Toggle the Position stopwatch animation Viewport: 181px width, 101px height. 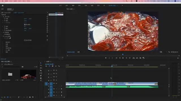coord(5,19)
